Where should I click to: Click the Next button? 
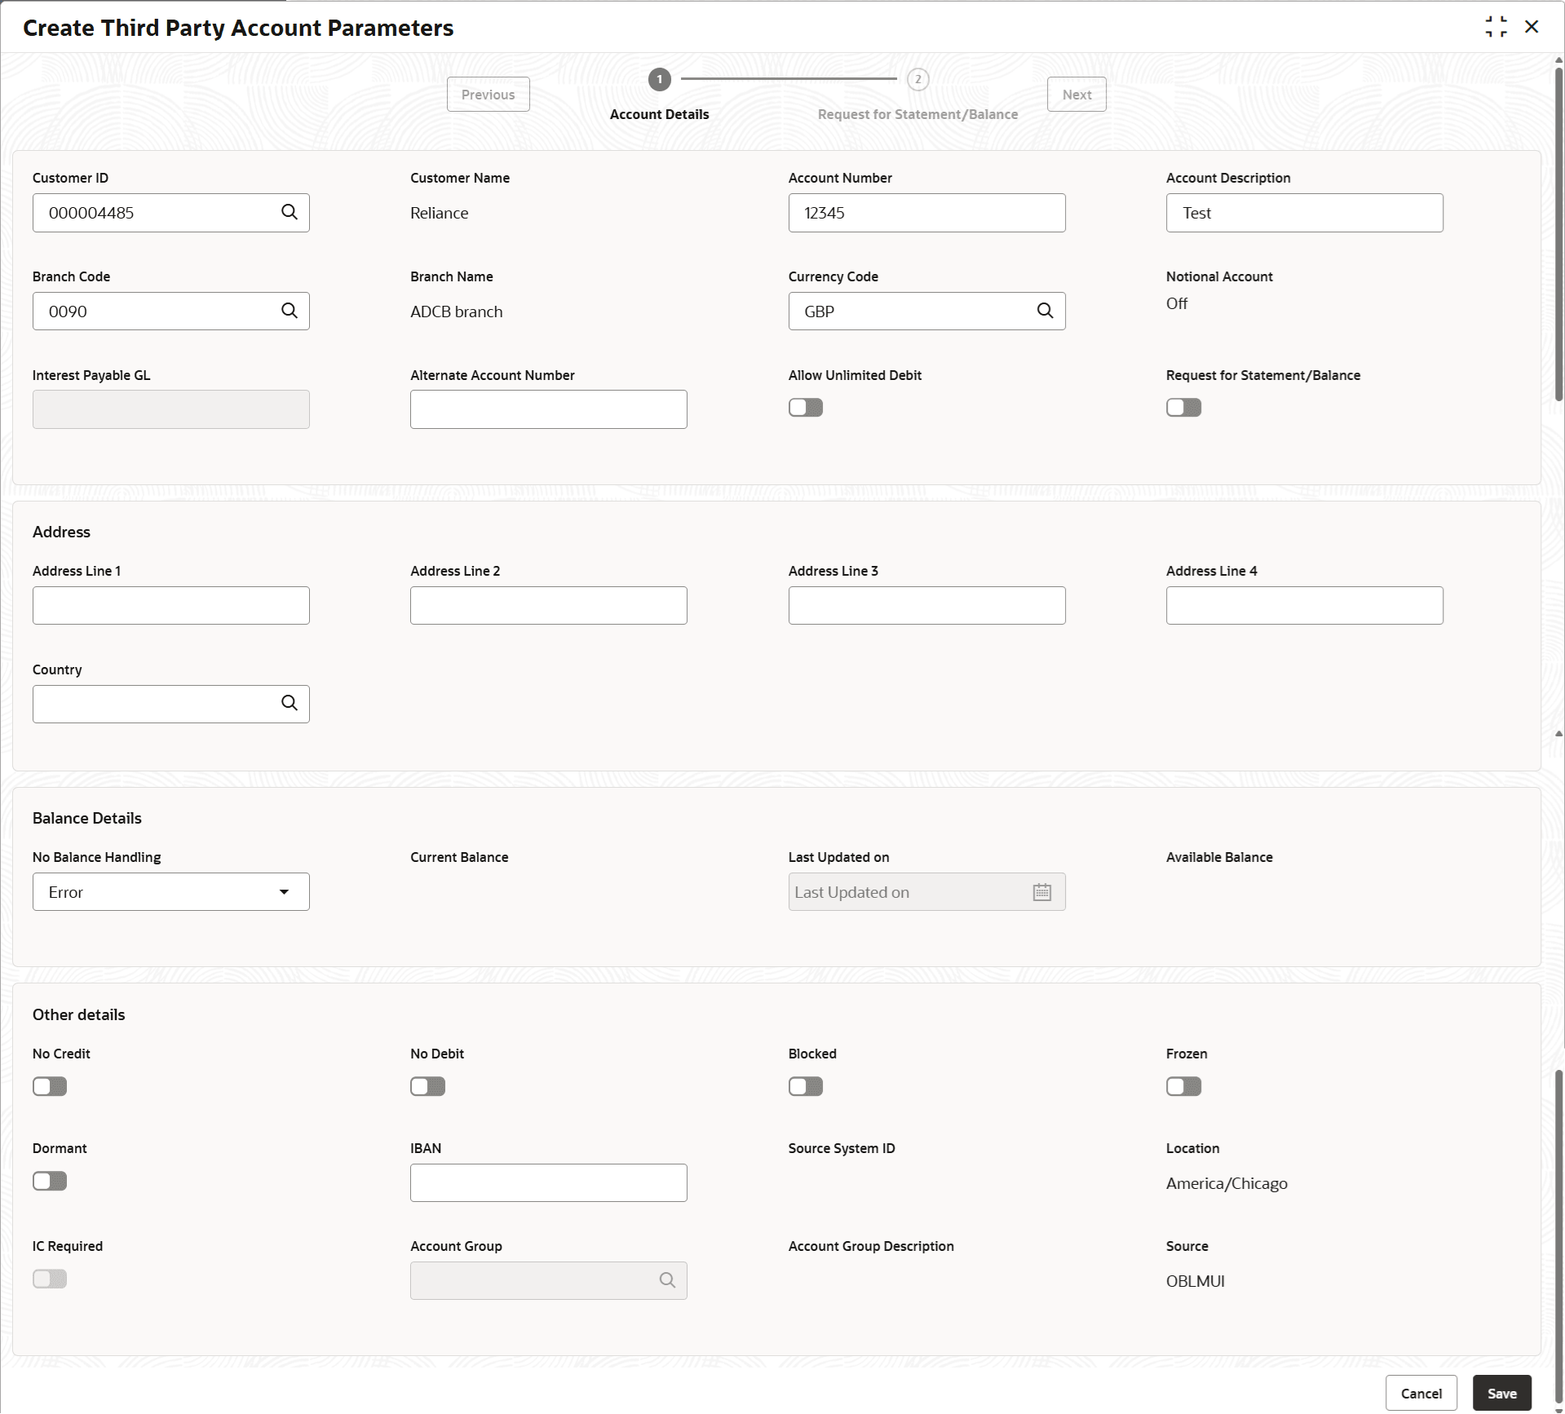[x=1076, y=95]
